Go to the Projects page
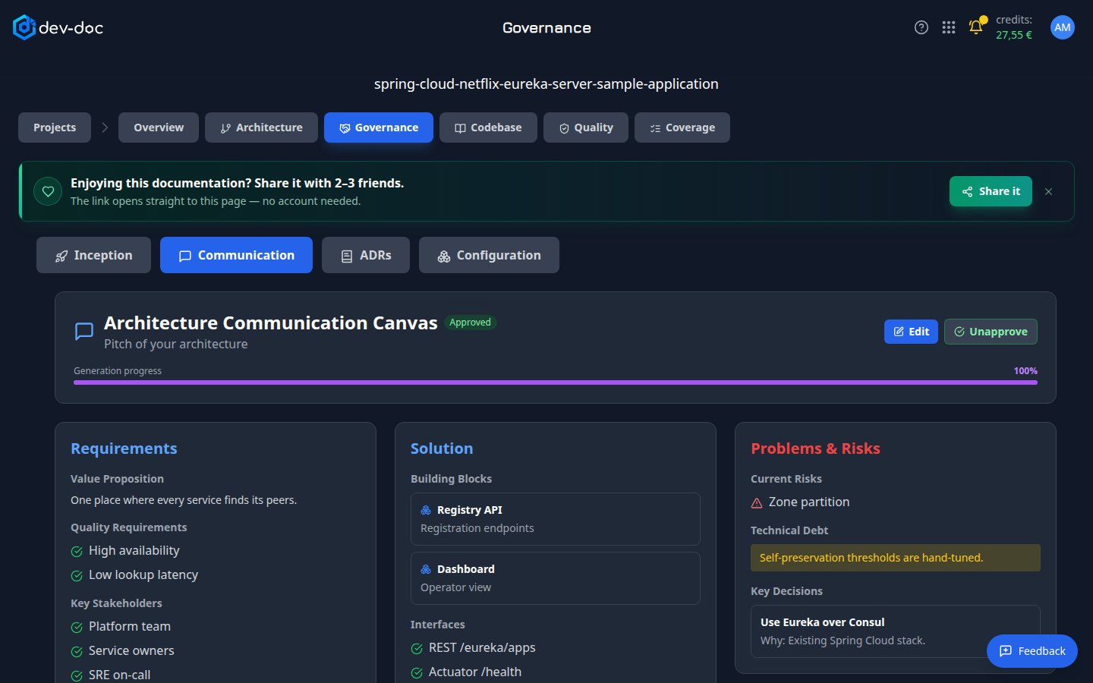 pyautogui.click(x=55, y=127)
